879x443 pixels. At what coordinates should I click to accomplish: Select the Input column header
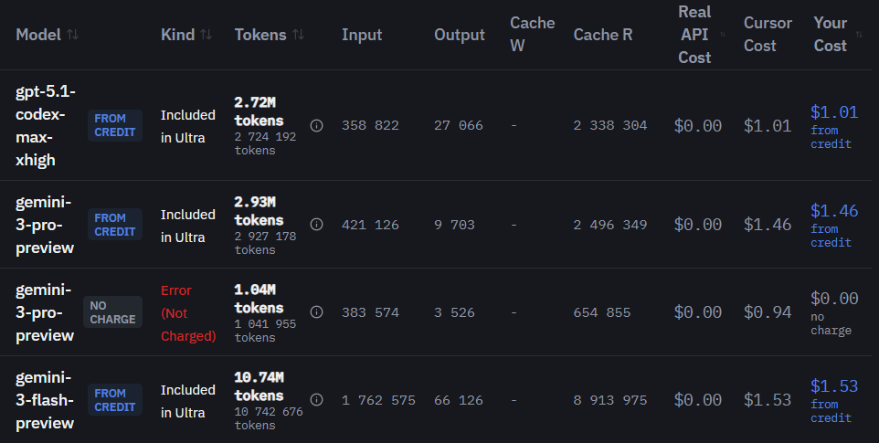[x=362, y=35]
